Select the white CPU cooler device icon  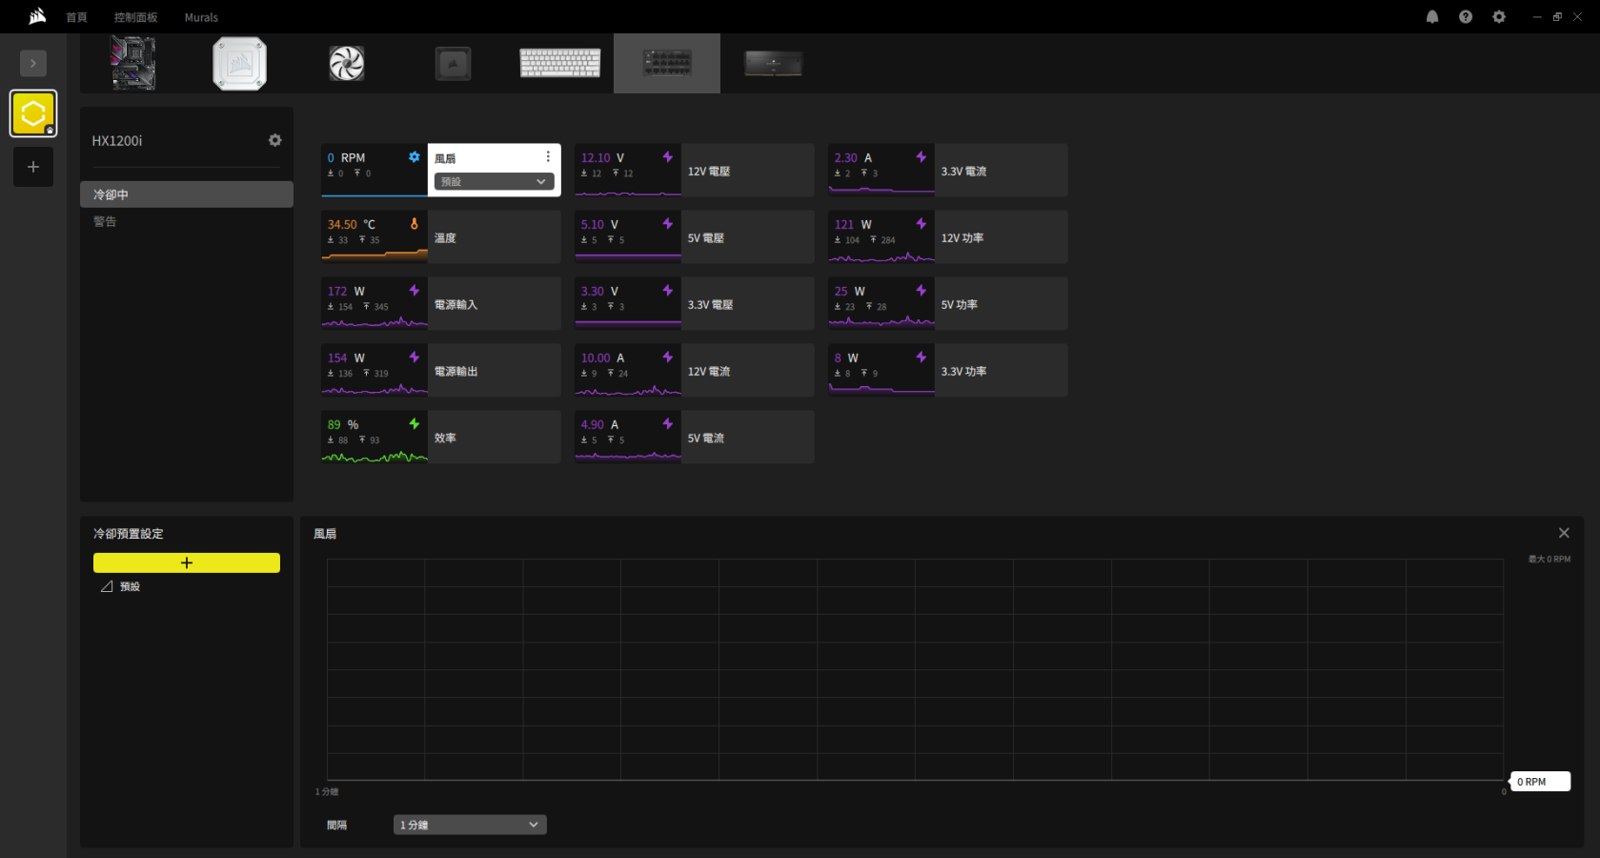pyautogui.click(x=239, y=64)
